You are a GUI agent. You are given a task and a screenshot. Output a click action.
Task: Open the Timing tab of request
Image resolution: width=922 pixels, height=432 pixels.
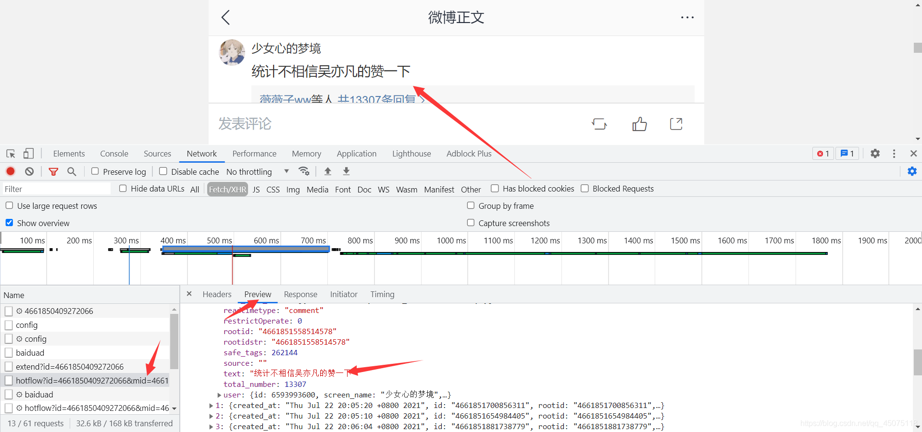coord(382,294)
